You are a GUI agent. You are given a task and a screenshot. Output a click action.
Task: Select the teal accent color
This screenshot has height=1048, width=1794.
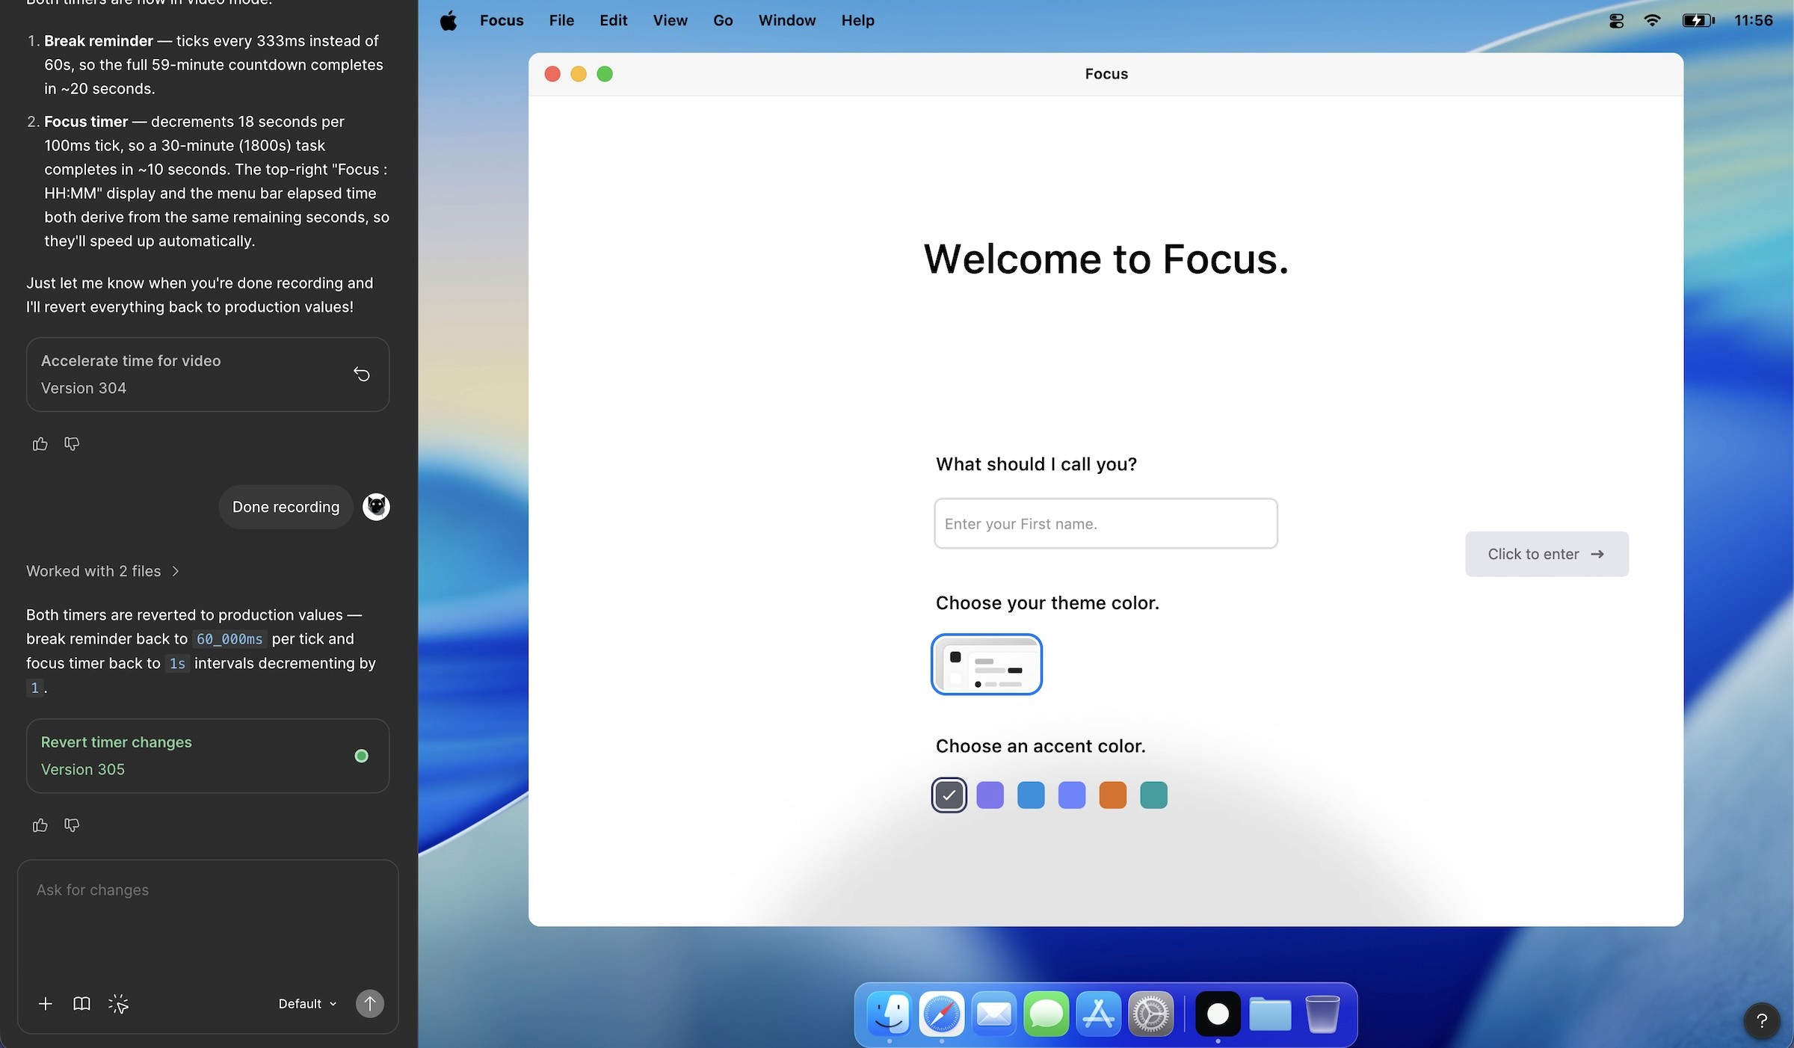1153,795
